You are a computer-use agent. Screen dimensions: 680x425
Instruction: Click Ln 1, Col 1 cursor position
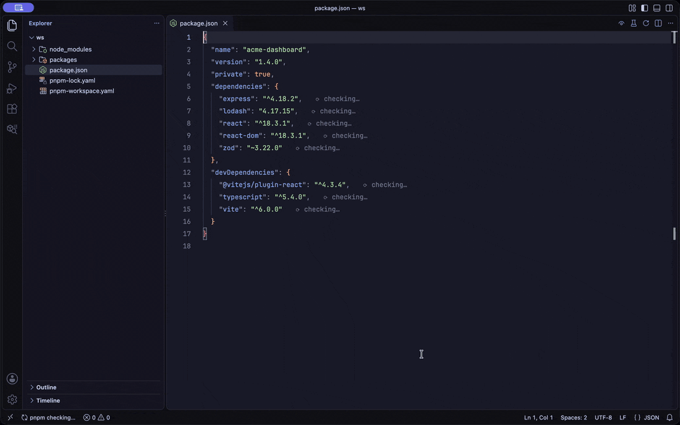pyautogui.click(x=538, y=418)
